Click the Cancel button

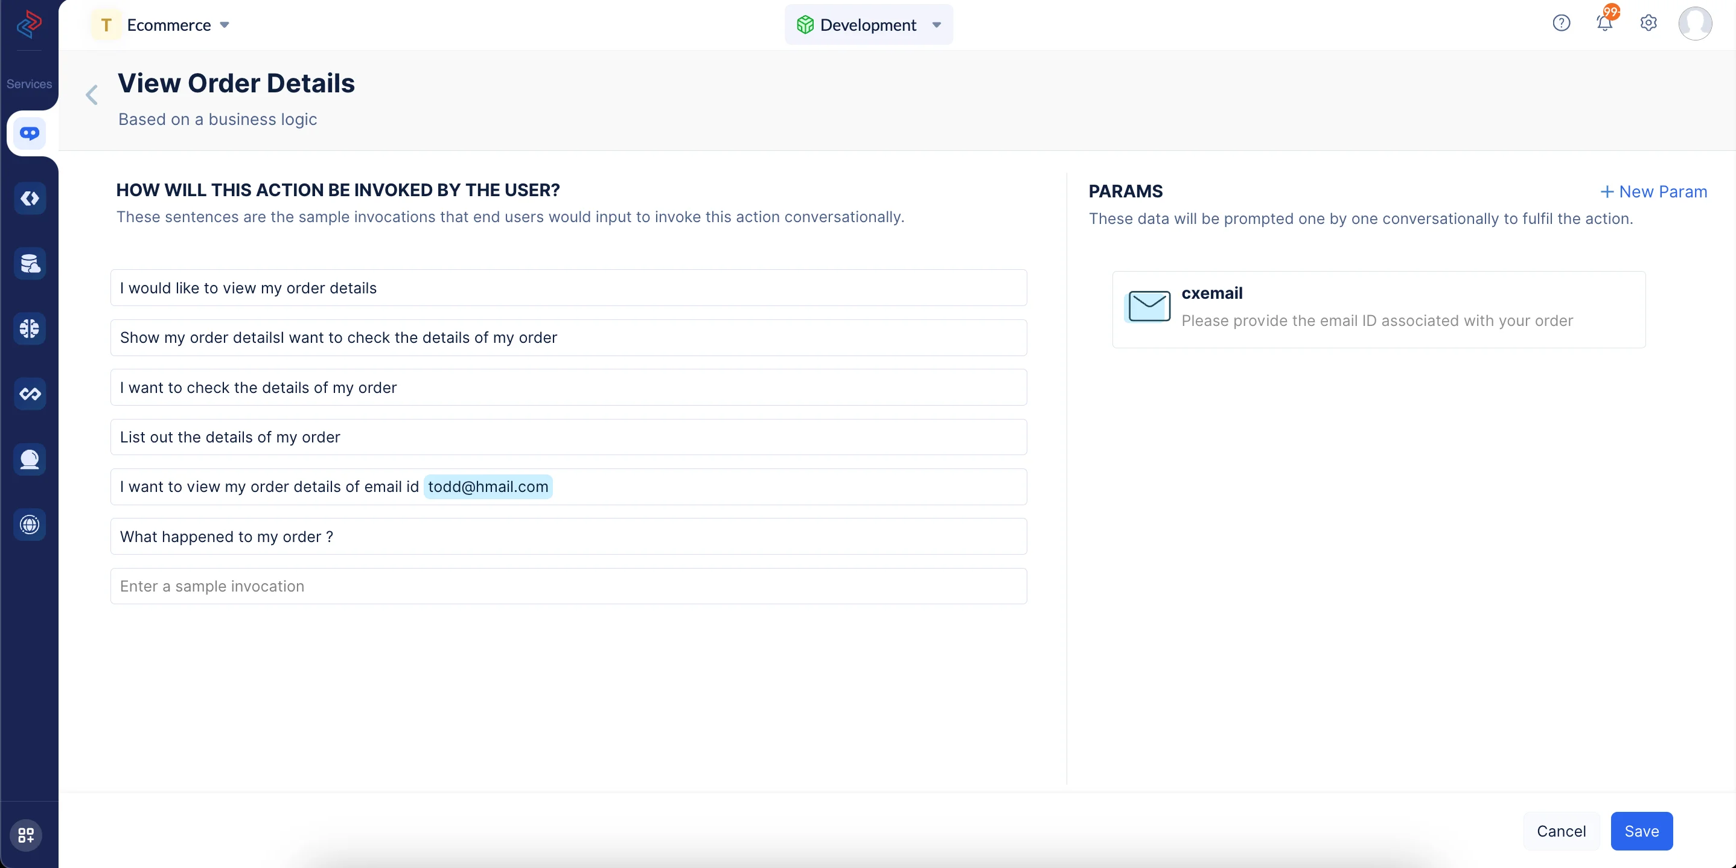[x=1561, y=831]
